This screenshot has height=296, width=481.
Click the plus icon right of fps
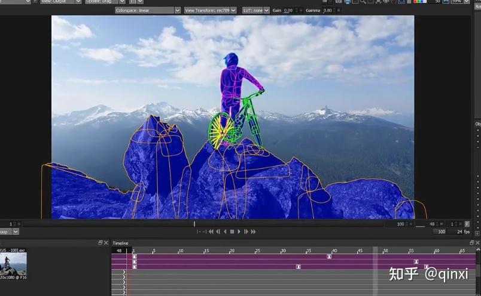[477, 233]
